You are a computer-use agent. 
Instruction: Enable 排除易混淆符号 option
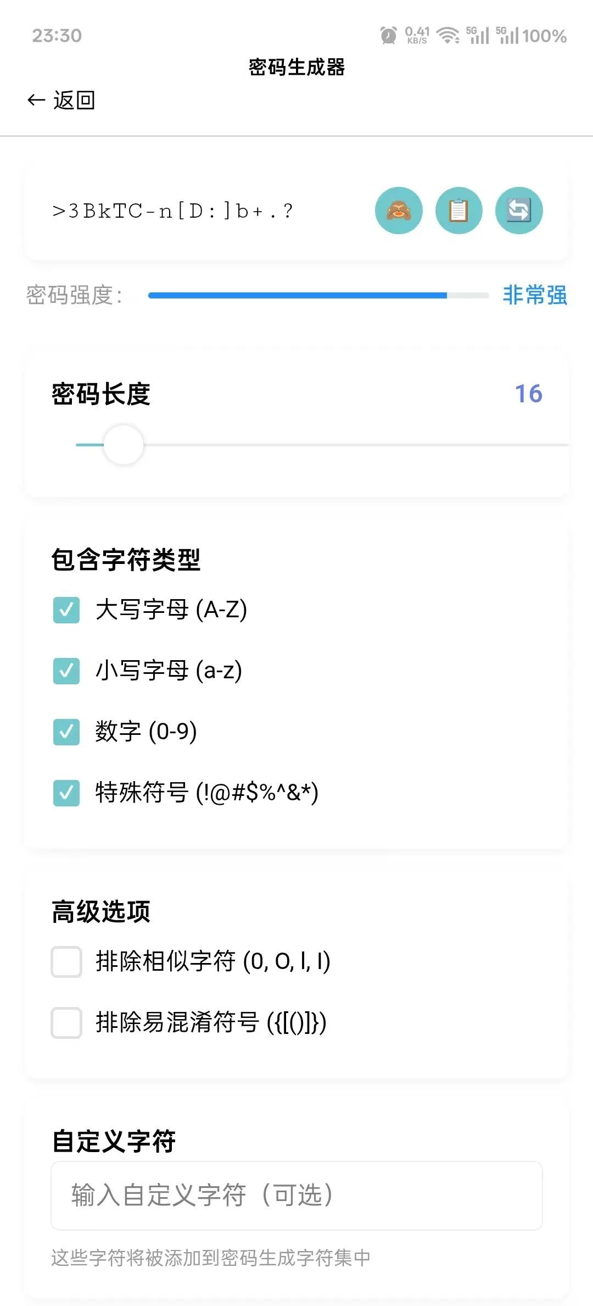pos(66,1023)
